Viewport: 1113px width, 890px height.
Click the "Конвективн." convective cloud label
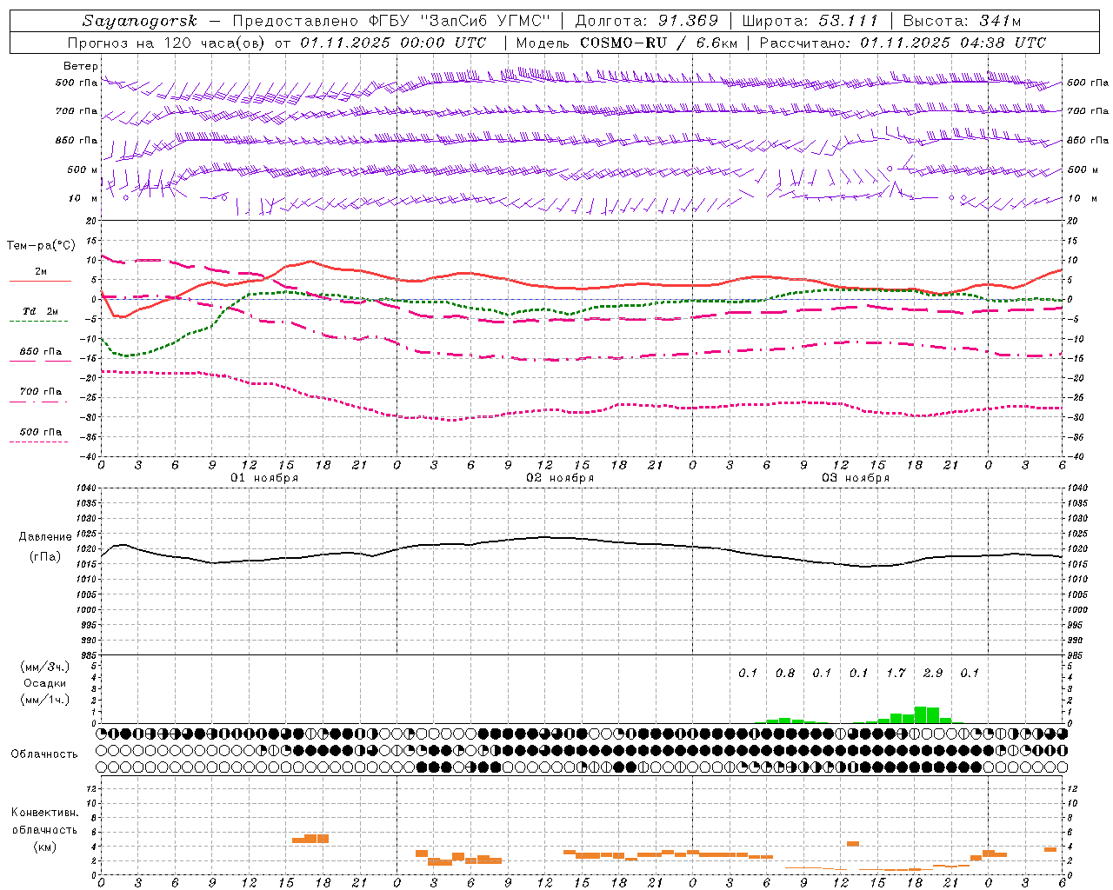(45, 813)
